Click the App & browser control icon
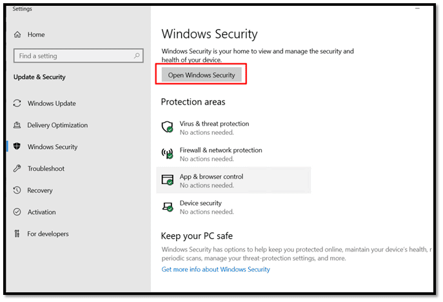The image size is (443, 302). [168, 180]
